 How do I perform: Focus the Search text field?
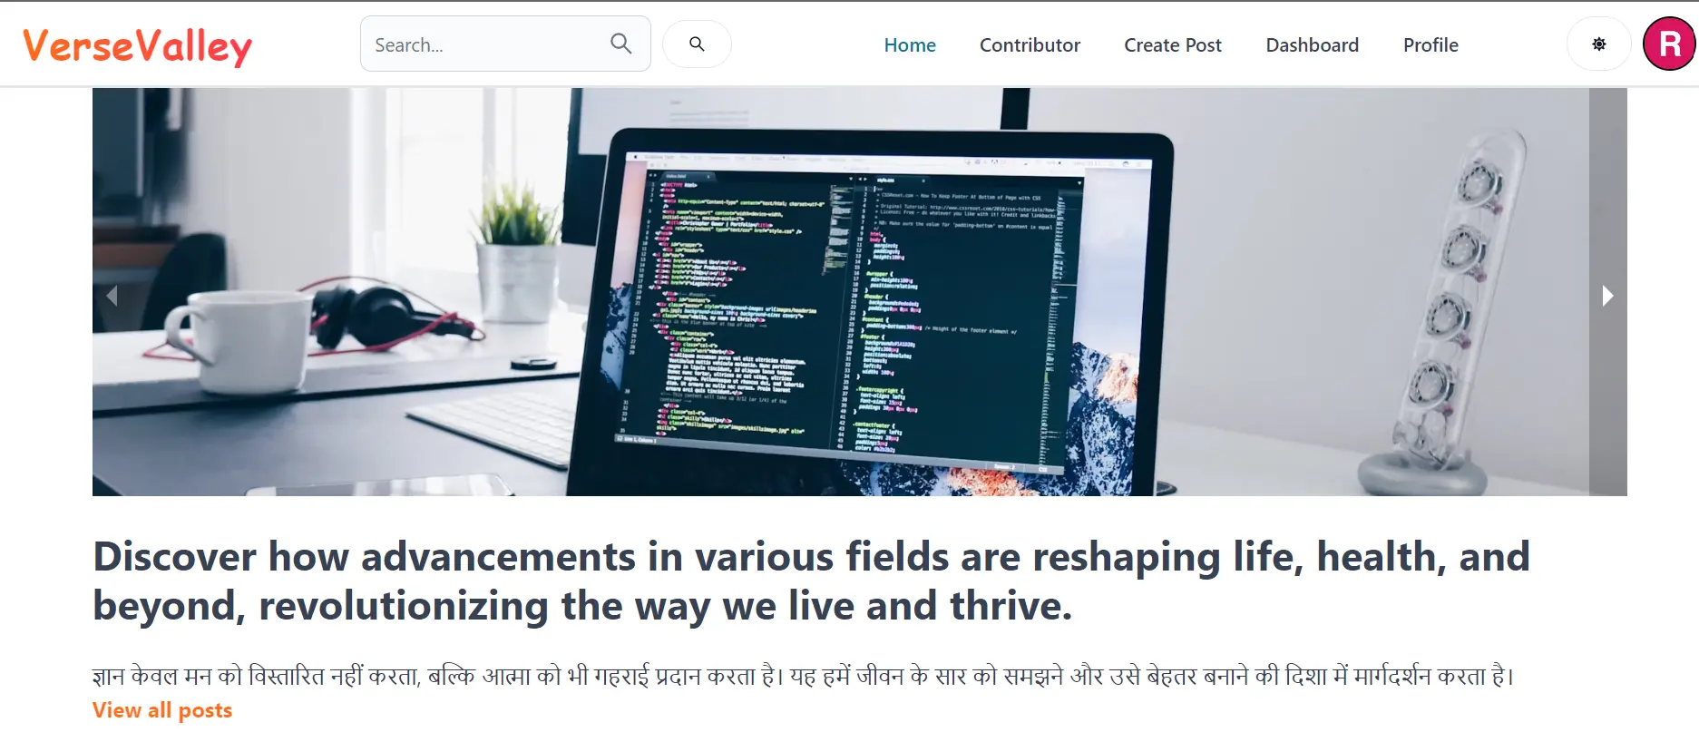click(x=485, y=44)
